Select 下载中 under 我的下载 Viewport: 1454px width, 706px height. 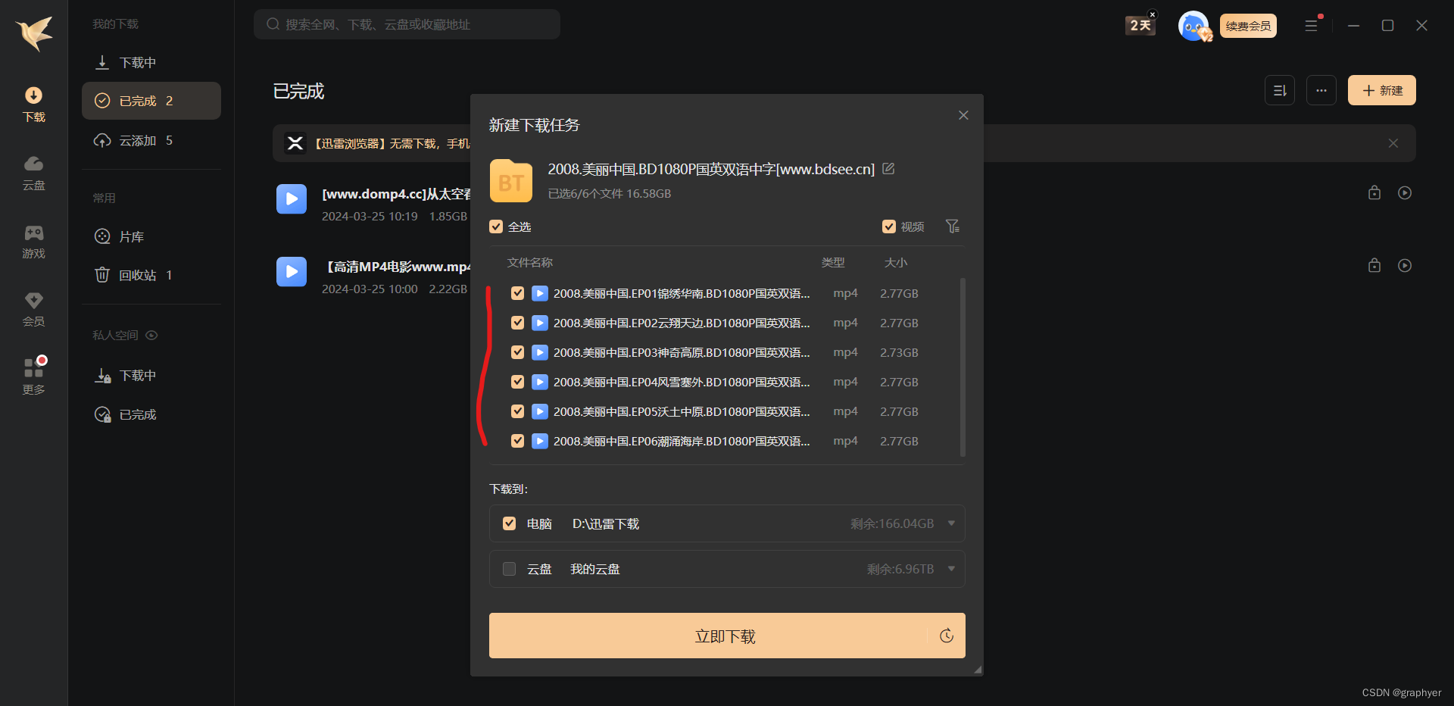pos(151,62)
